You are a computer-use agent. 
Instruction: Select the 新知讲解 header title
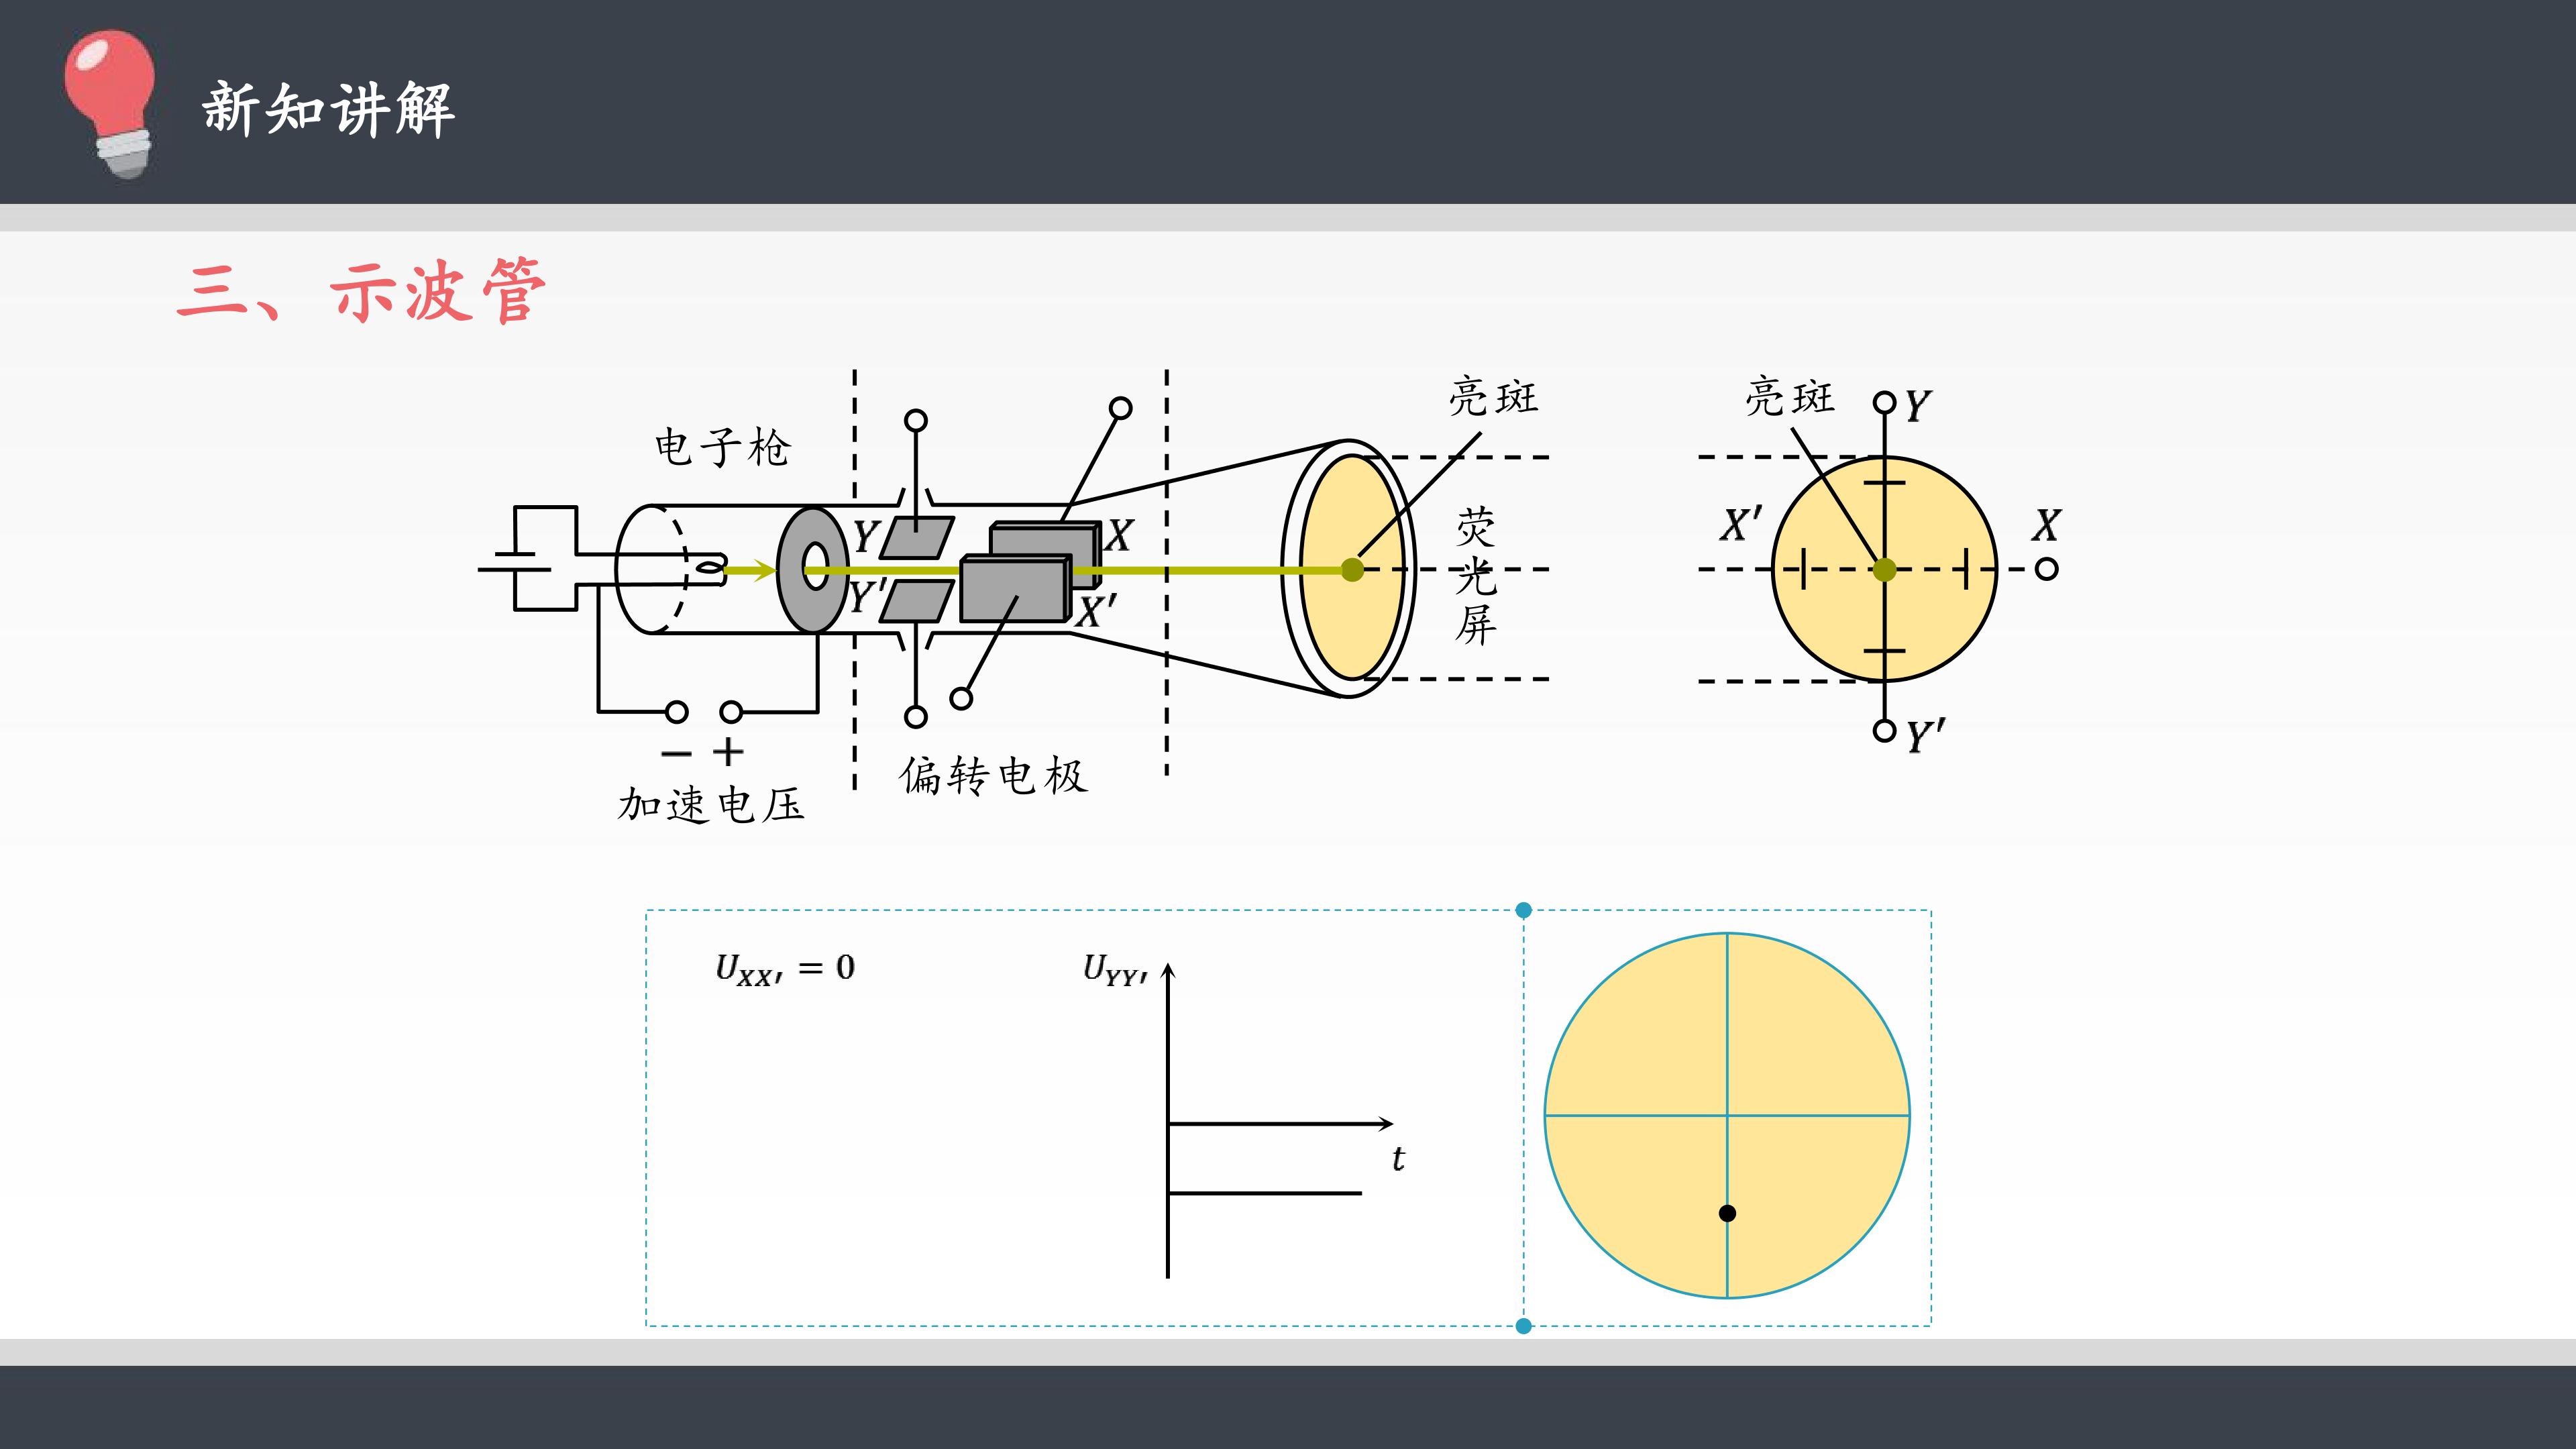pos(328,109)
